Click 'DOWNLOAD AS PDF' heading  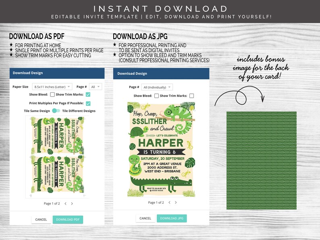(x=37, y=36)
